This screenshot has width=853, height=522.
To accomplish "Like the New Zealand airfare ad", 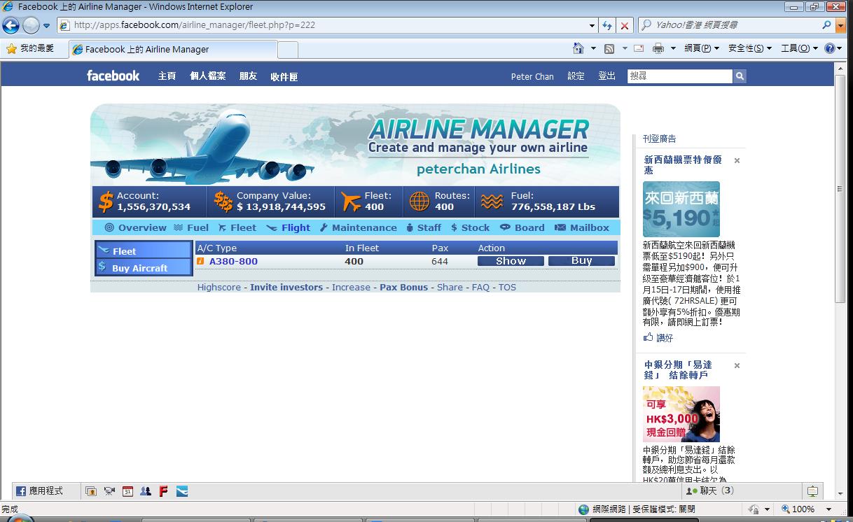I will coord(658,337).
